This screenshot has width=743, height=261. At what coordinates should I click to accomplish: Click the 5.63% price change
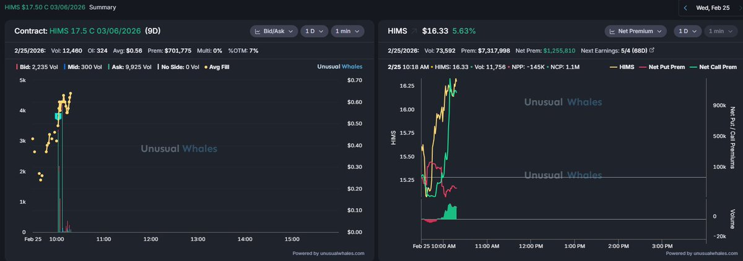[x=464, y=30]
